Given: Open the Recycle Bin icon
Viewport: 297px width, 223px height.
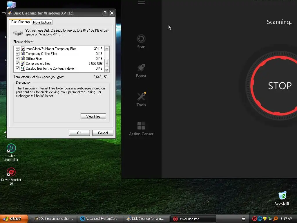Looking at the screenshot, I should (x=282, y=198).
